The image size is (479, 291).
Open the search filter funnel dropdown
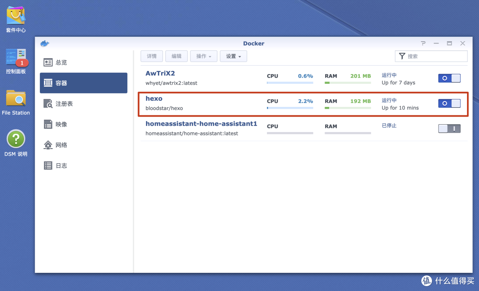tap(402, 56)
